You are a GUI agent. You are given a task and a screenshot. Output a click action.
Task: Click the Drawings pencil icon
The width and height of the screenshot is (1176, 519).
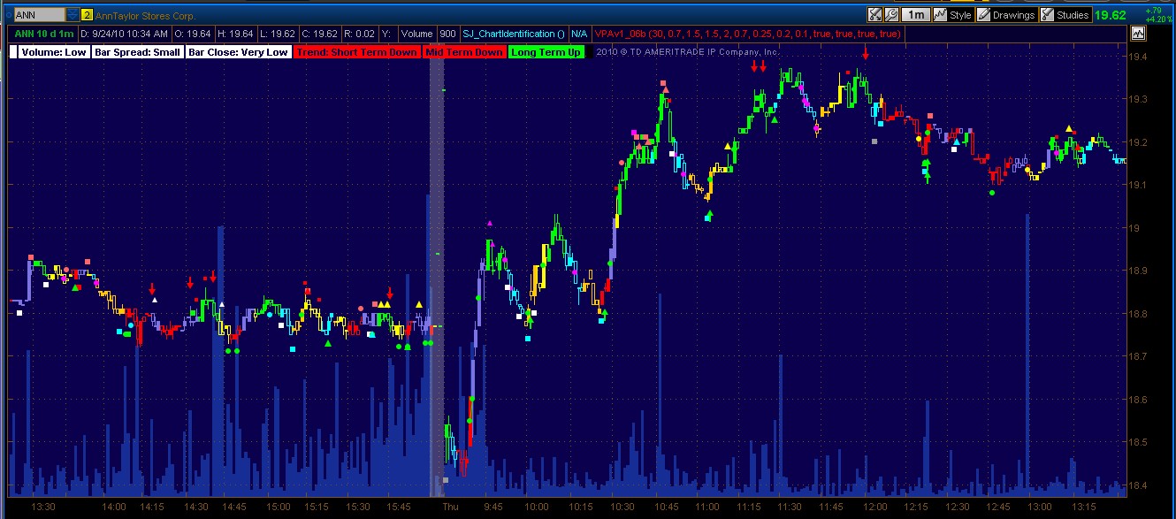[983, 14]
